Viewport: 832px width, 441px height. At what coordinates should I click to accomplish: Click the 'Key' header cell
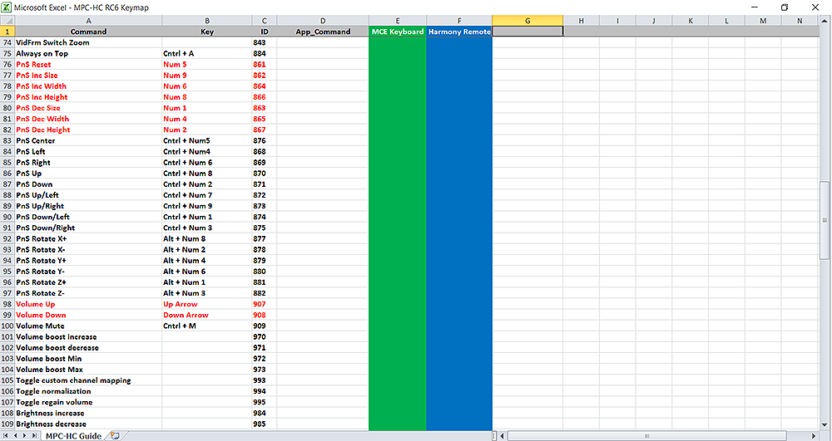[207, 32]
